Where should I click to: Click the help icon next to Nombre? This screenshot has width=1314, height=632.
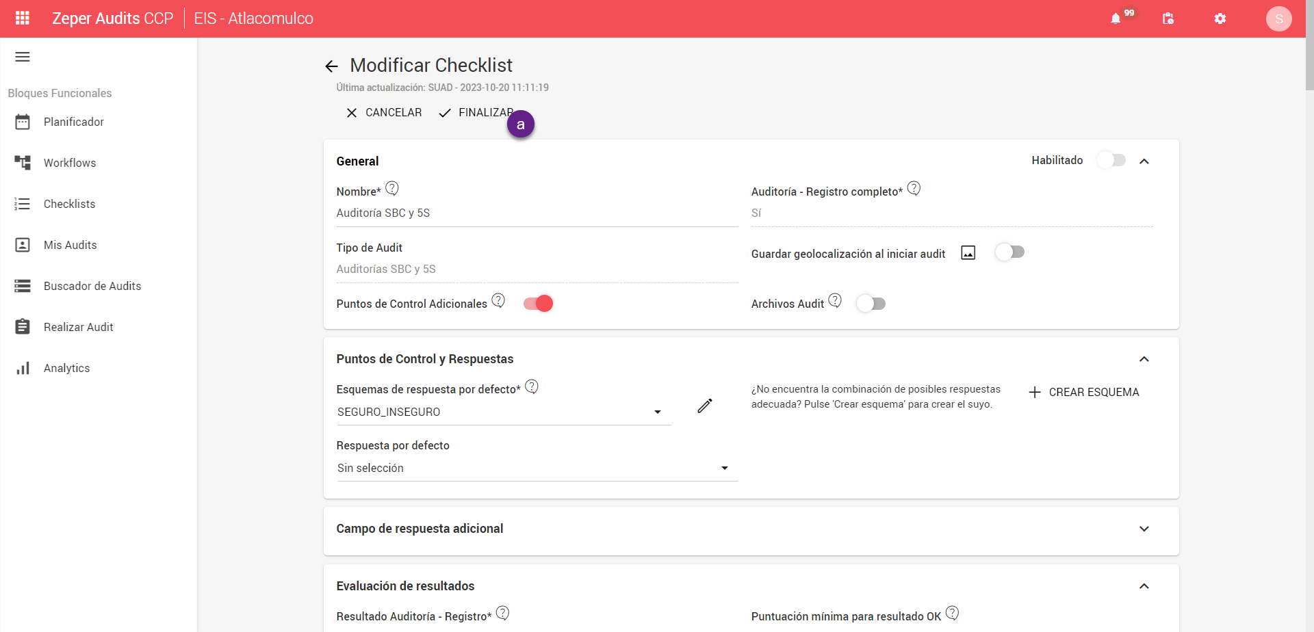[x=392, y=188]
